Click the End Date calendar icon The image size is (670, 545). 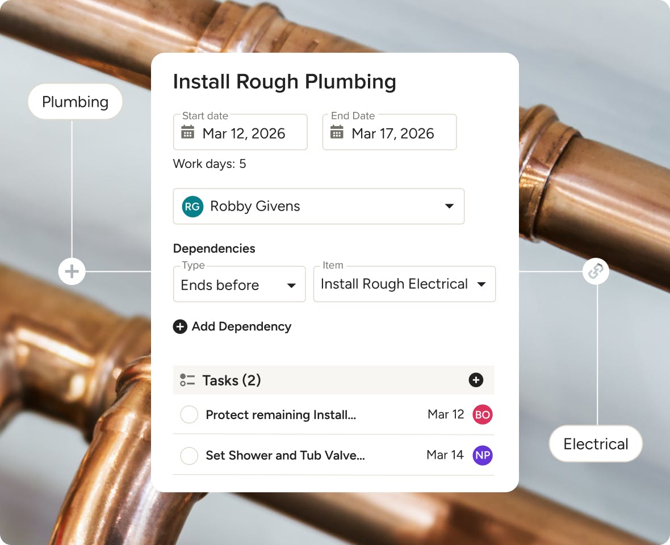(337, 133)
